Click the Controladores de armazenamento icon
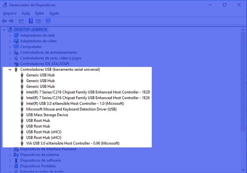The width and height of the screenshot is (247, 173). pyautogui.click(x=16, y=52)
